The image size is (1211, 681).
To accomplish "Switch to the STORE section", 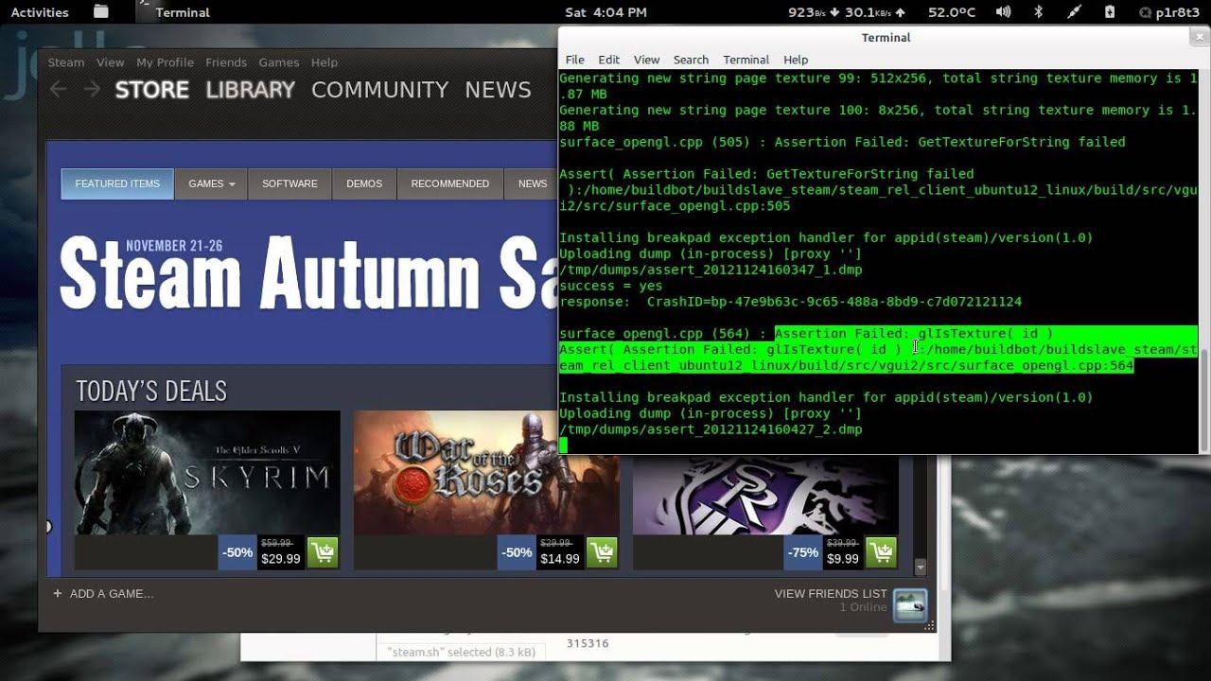I will [x=152, y=90].
